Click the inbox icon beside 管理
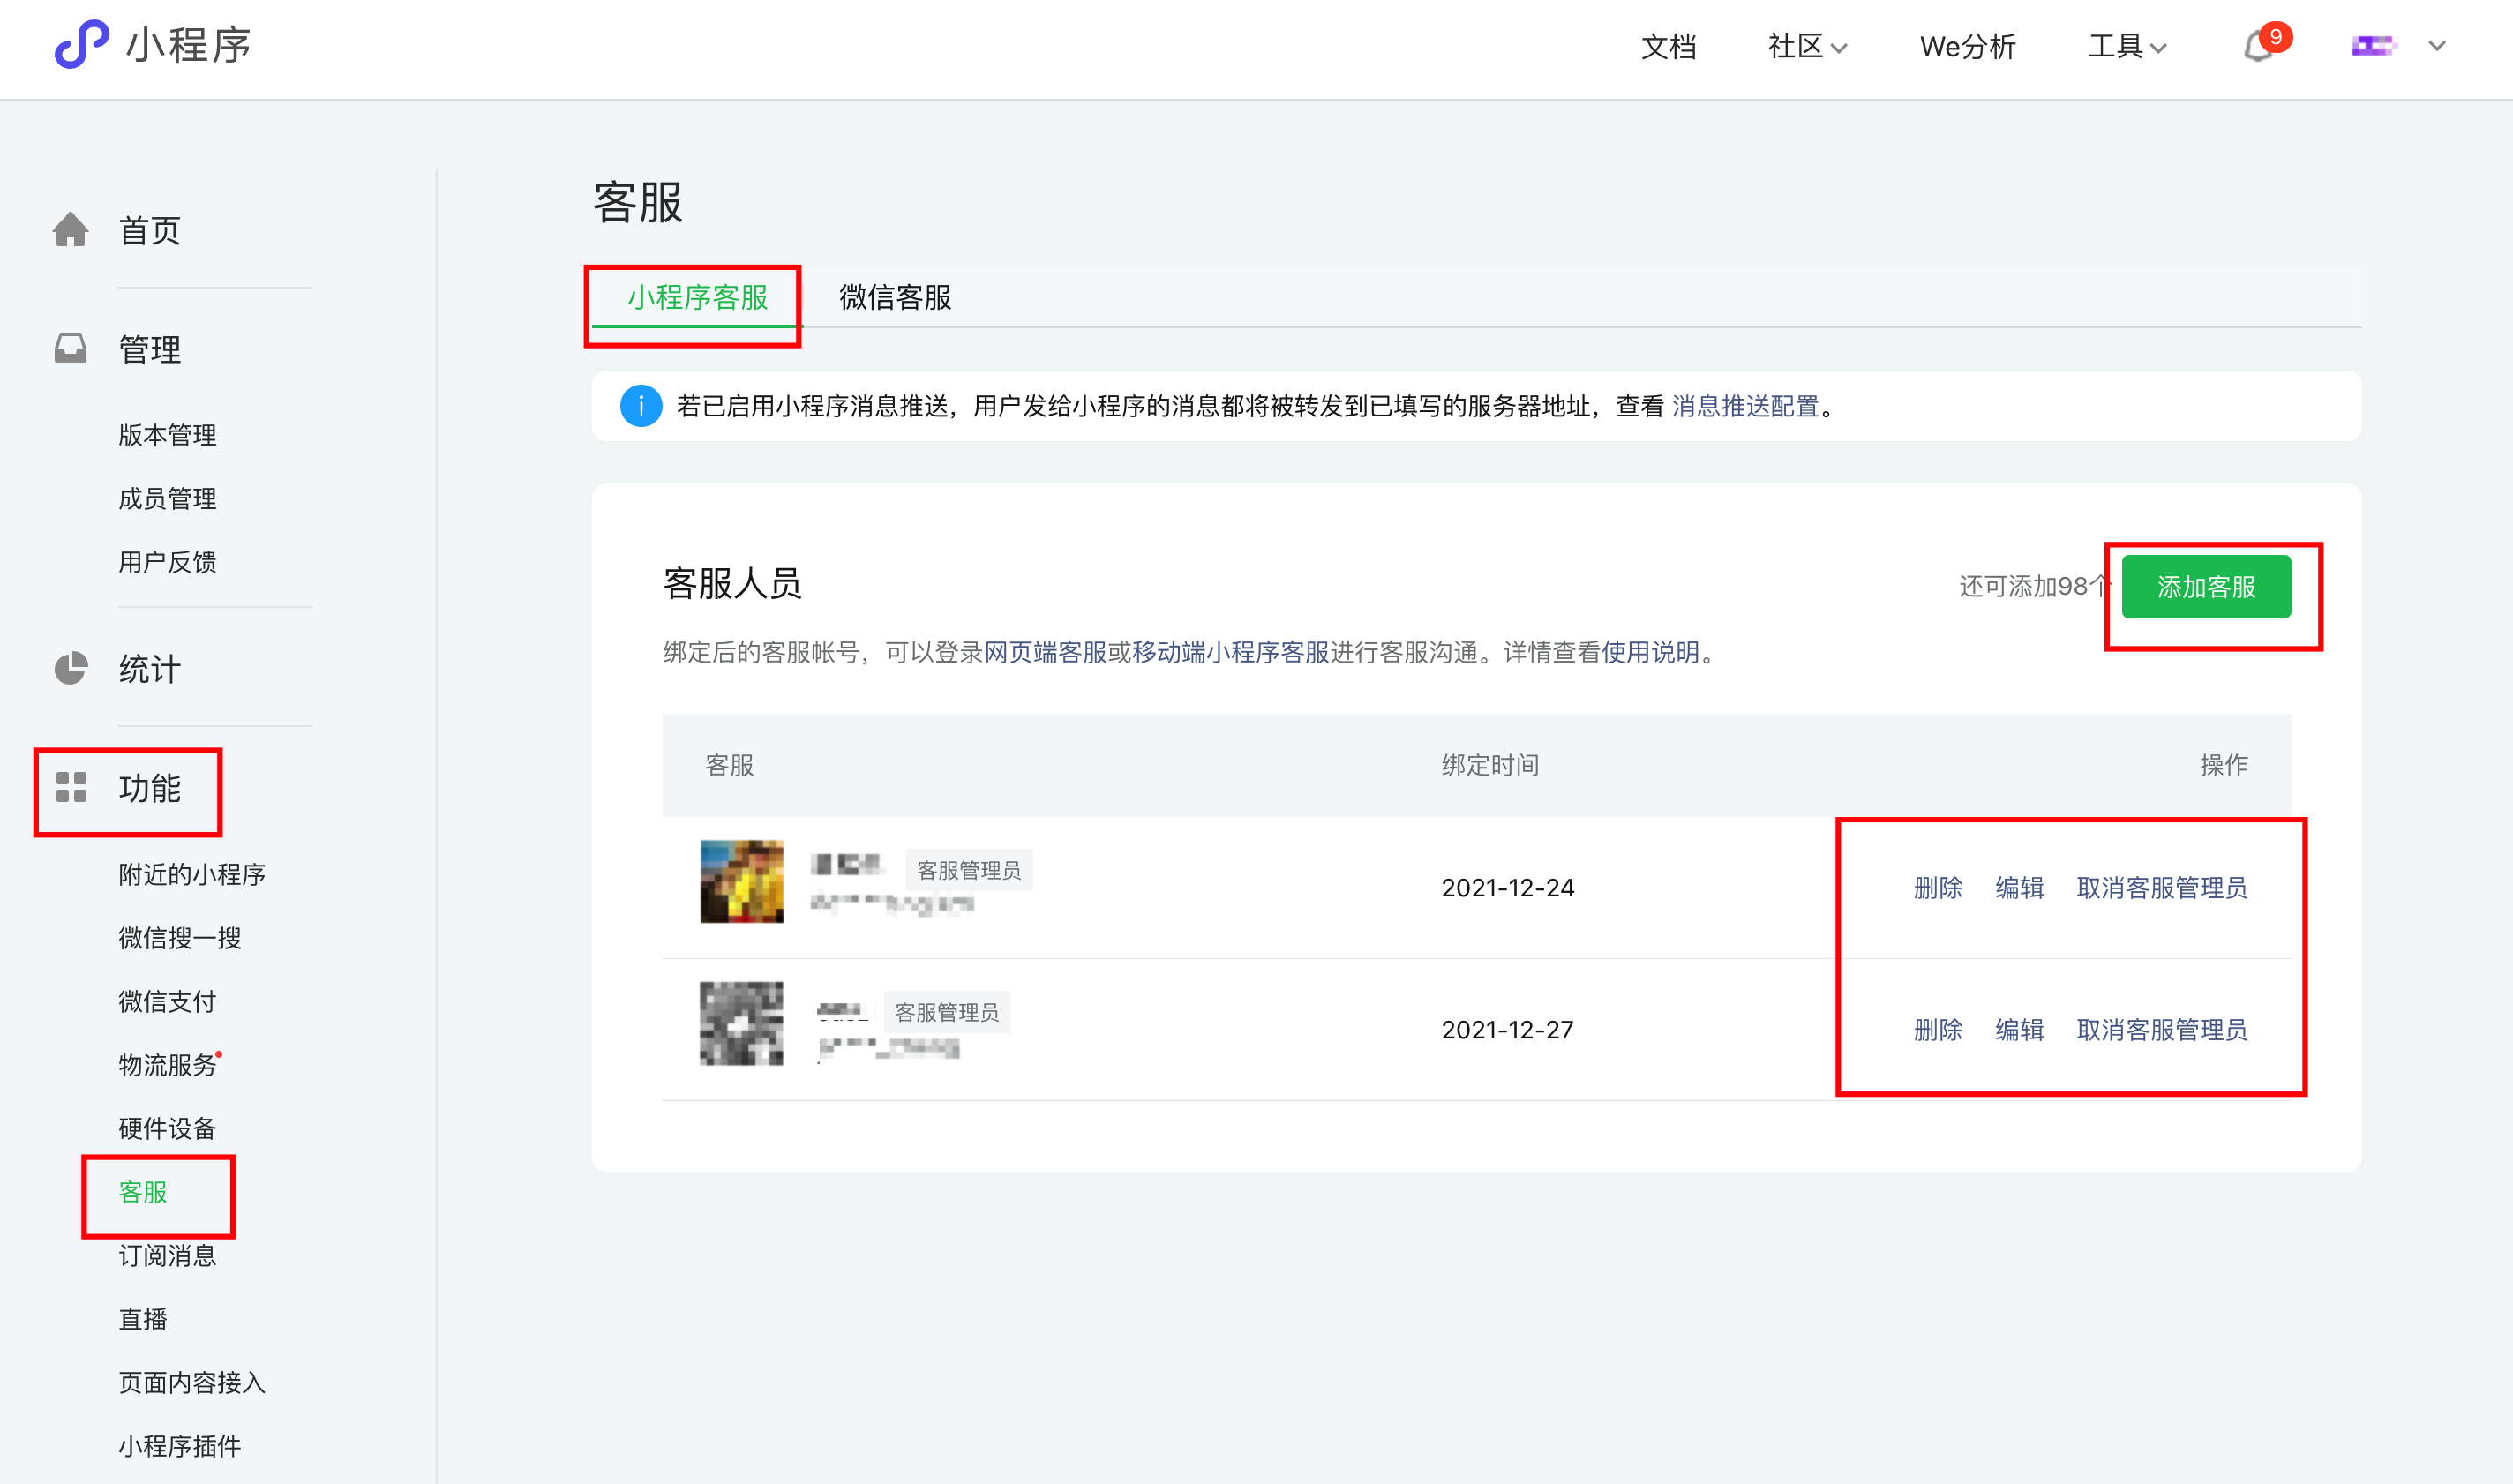 click(x=70, y=348)
